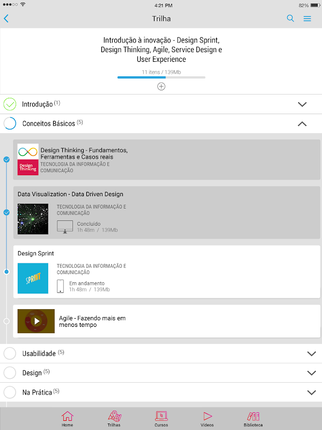Open the hamburger menu icon
This screenshot has height=430, width=322.
click(x=308, y=18)
